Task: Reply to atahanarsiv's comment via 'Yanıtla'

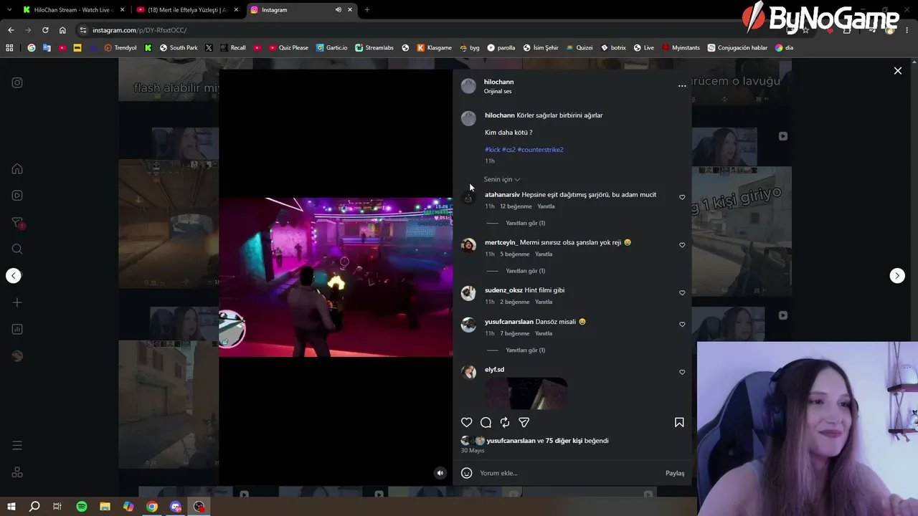Action: point(546,206)
